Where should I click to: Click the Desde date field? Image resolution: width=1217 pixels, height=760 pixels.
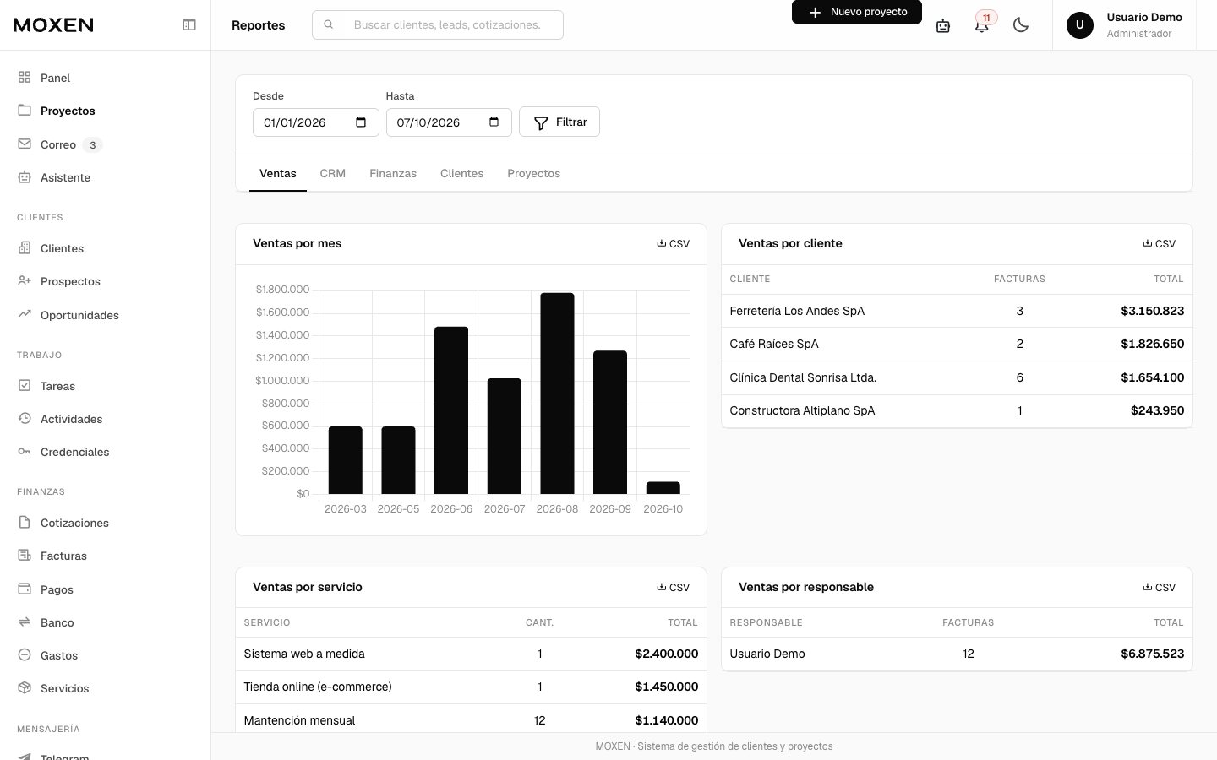point(316,122)
